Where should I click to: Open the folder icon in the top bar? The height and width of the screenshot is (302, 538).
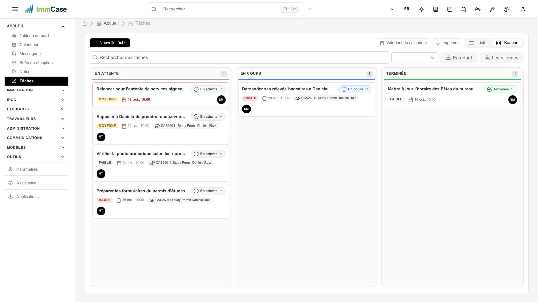478,9
